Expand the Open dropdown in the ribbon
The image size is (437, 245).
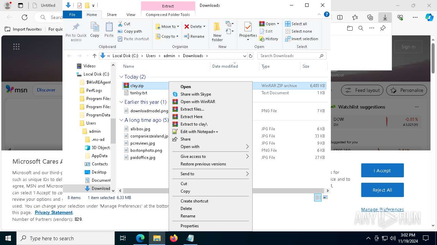tap(278, 24)
